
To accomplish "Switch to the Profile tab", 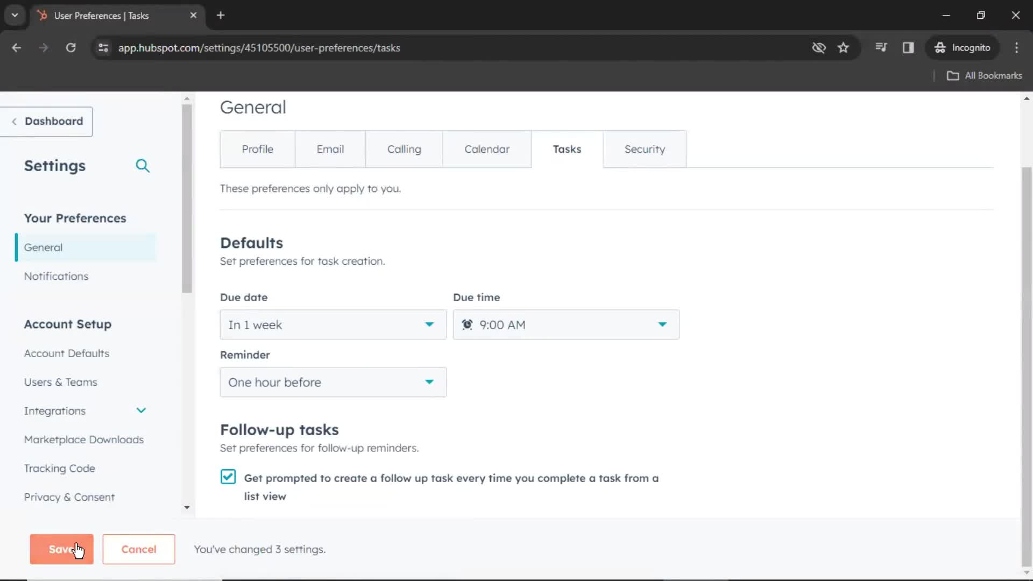I will [x=258, y=149].
